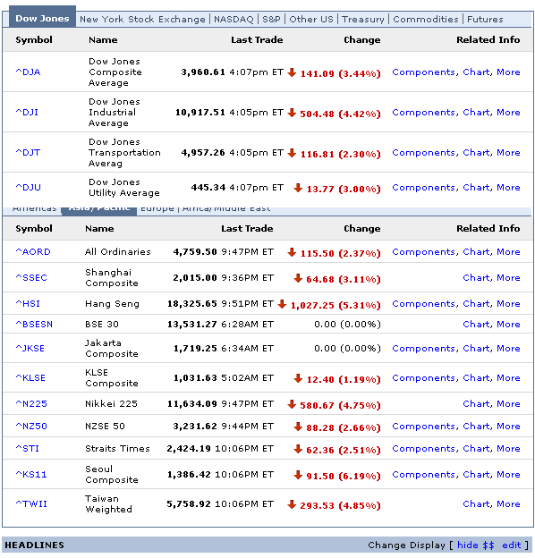Image resolution: width=535 pixels, height=558 pixels.
Task: Click the Taiwan Weighted down arrow icon
Action: (x=292, y=504)
